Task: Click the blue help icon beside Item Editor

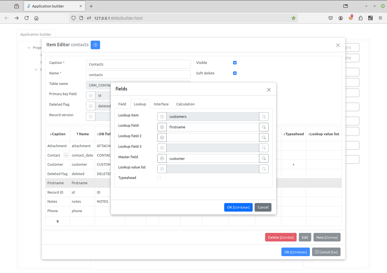Action: [95, 45]
